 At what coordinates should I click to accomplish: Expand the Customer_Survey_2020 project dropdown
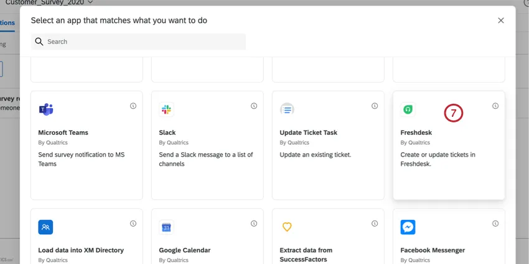coord(91,2)
